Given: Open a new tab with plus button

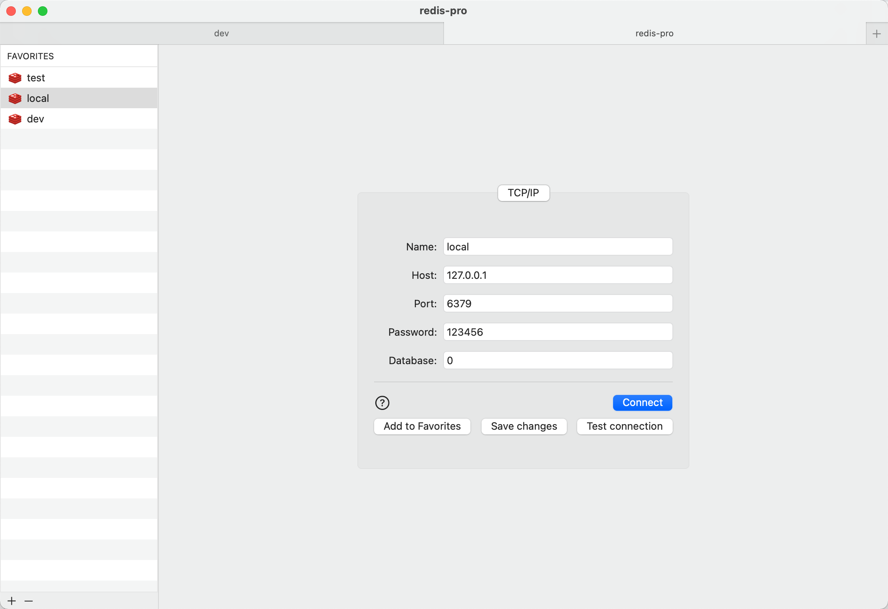Looking at the screenshot, I should (x=877, y=34).
